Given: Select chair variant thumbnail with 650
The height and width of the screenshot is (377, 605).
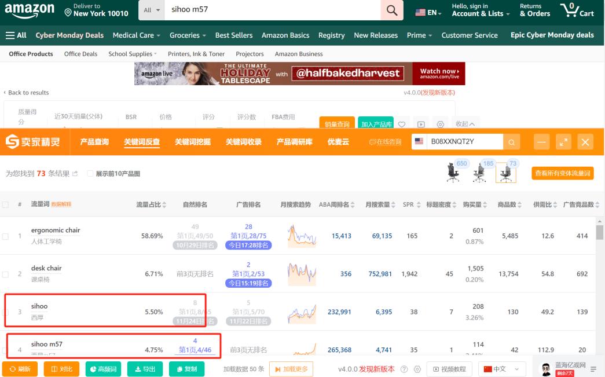Looking at the screenshot, I should (x=453, y=173).
